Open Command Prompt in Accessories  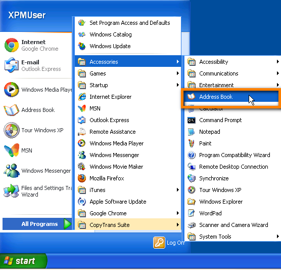232,120
